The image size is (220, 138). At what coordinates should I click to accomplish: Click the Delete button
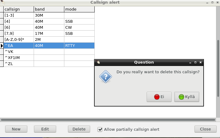[x=79, y=129]
